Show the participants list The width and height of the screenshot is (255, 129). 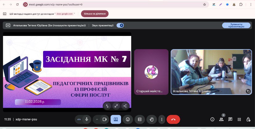(x=221, y=119)
